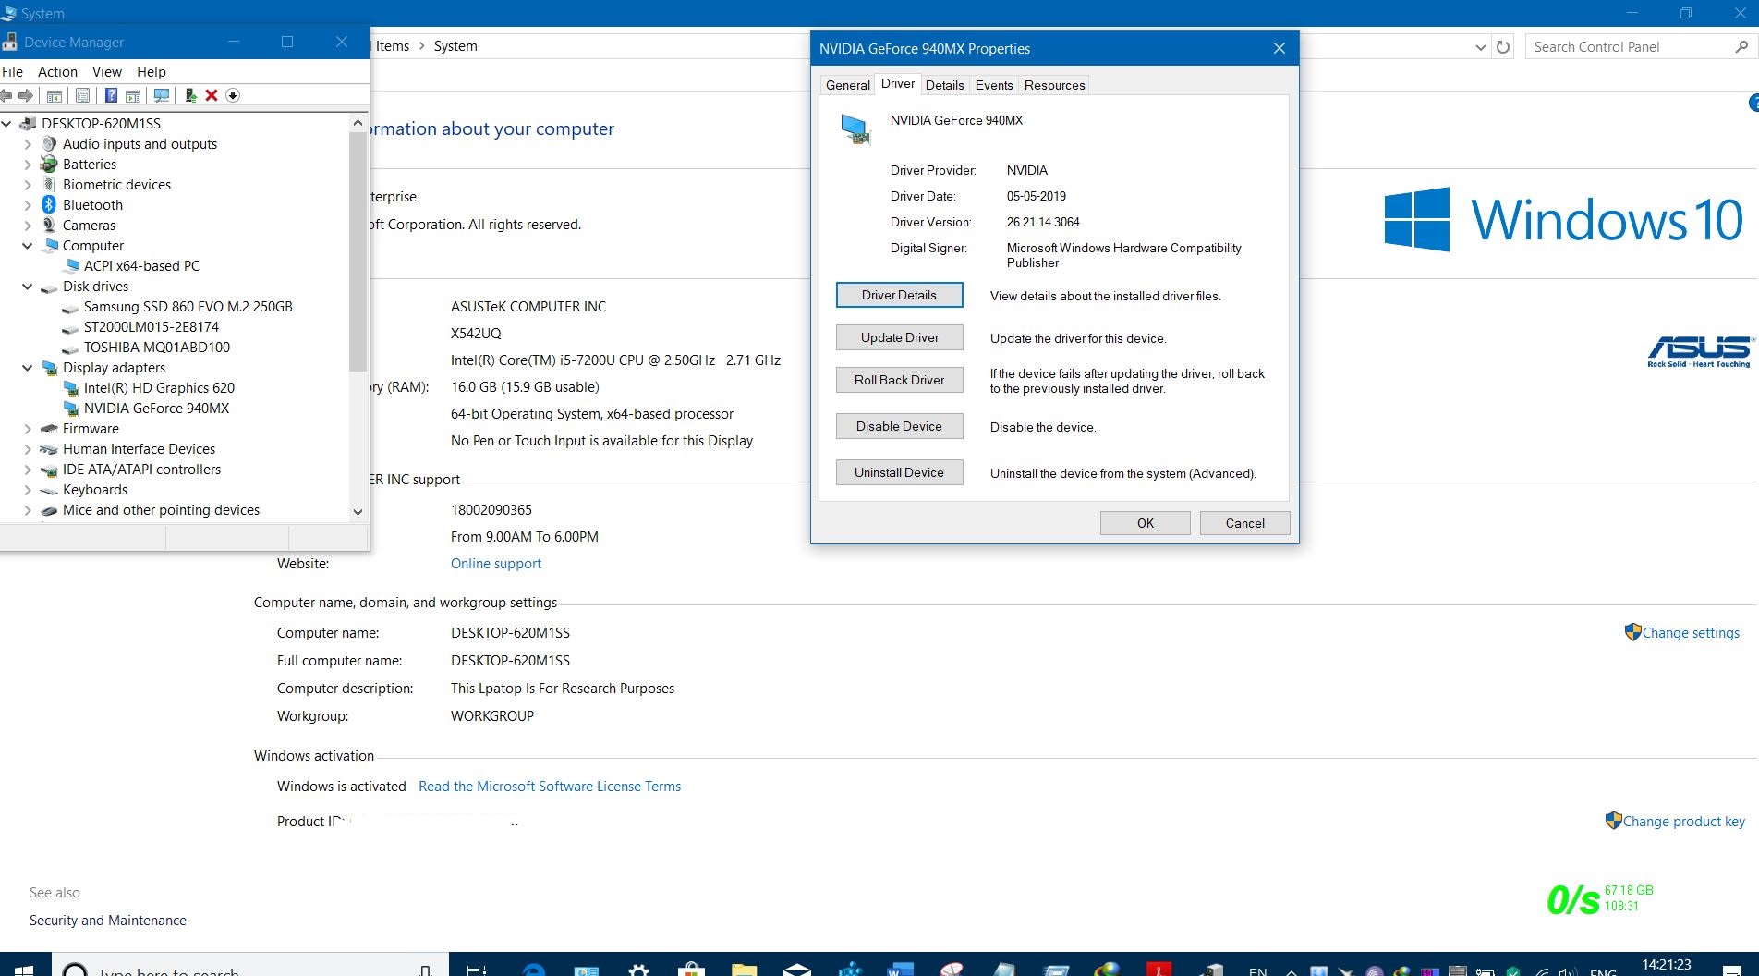Click the Update driver toolbar icon
The image size is (1759, 976).
(x=190, y=95)
